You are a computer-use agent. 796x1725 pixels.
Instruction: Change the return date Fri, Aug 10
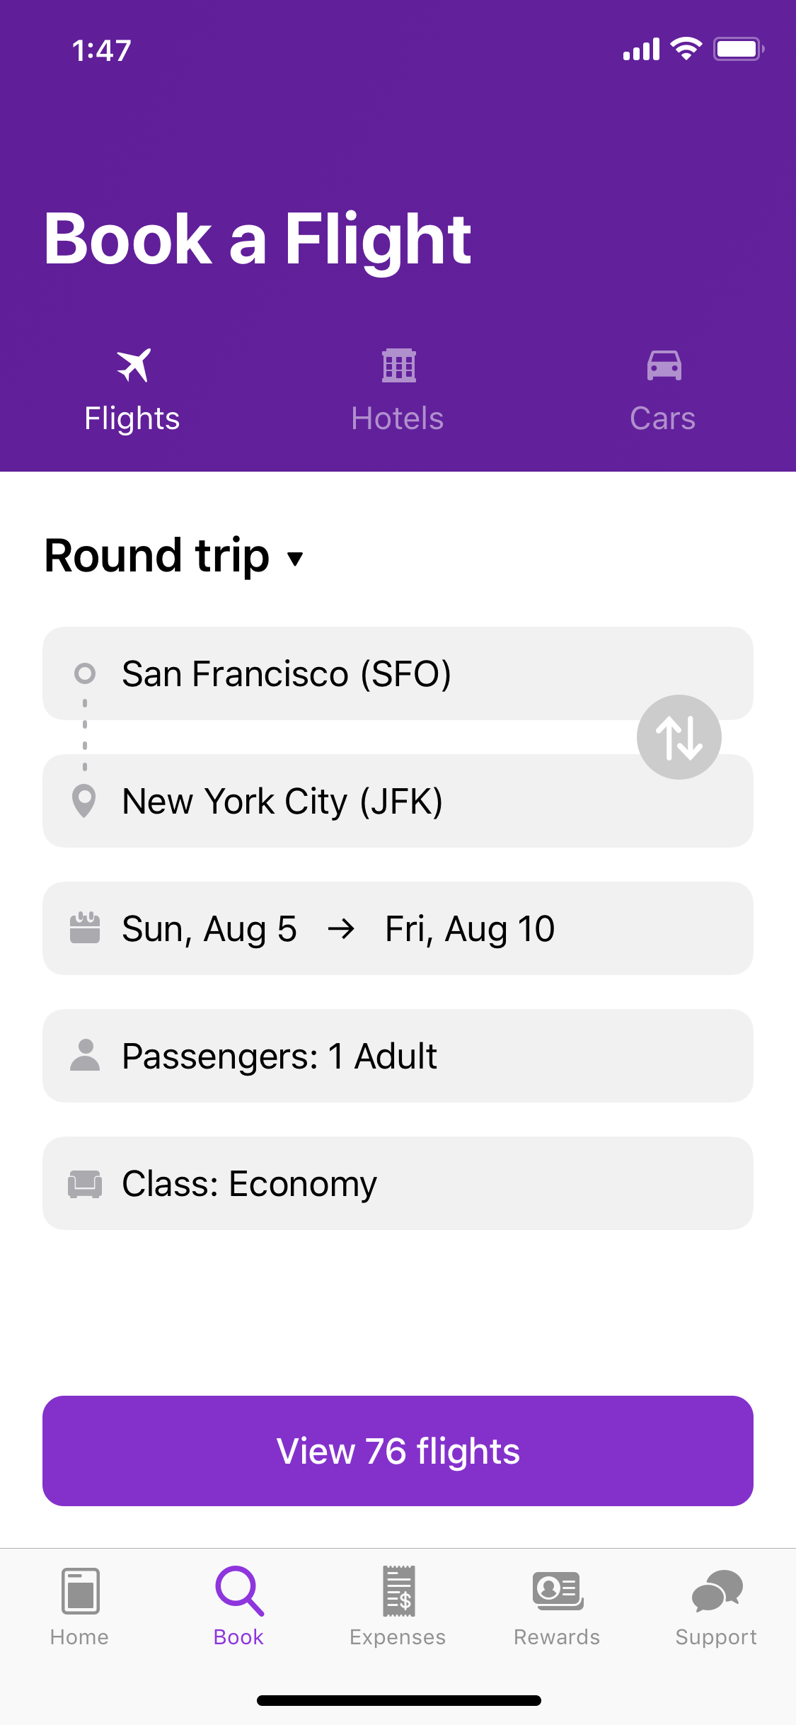click(x=470, y=929)
